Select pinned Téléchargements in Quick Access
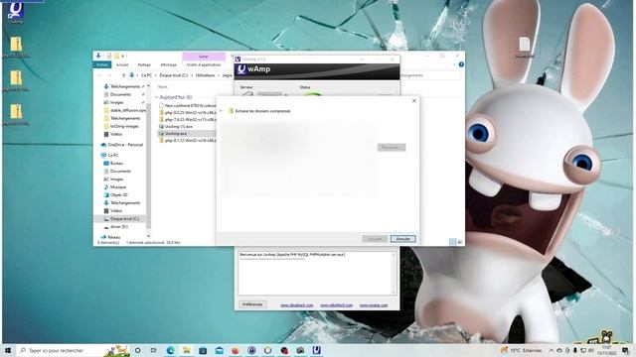636x357 pixels. coord(125,86)
